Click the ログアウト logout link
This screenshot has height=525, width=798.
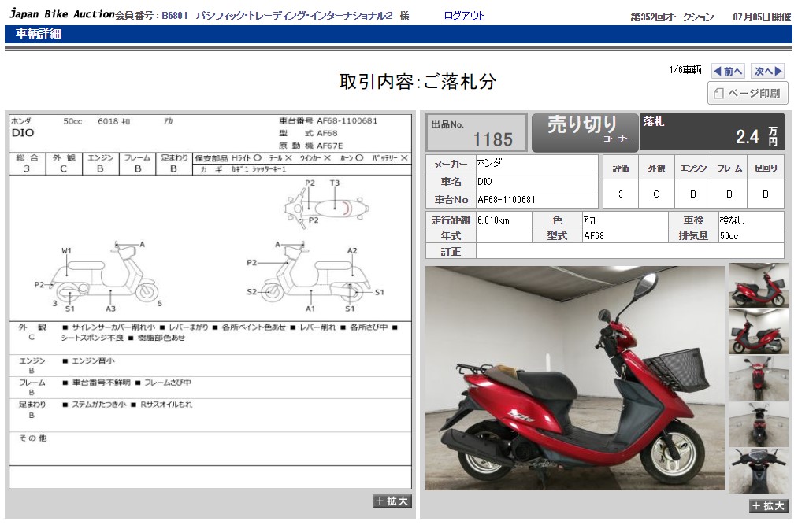coord(464,16)
